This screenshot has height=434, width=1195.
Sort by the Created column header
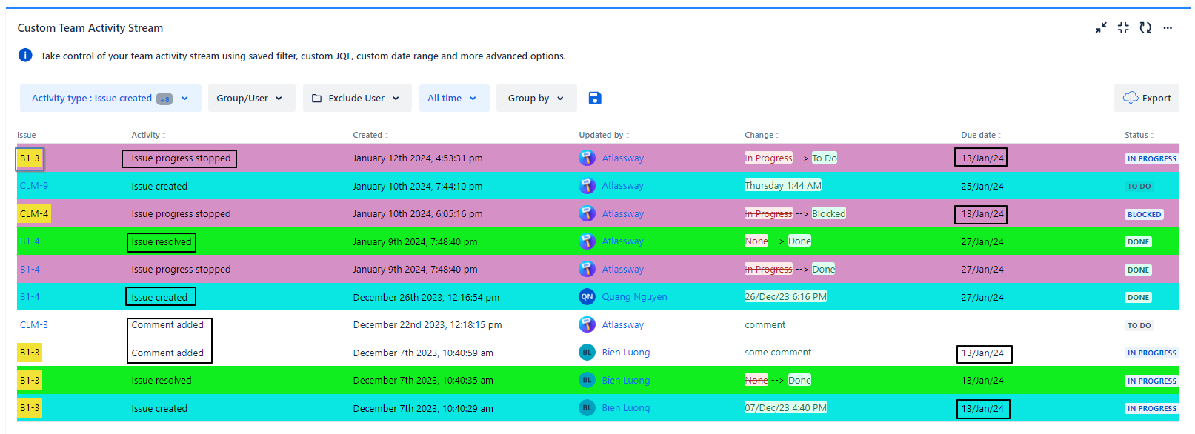pos(370,135)
